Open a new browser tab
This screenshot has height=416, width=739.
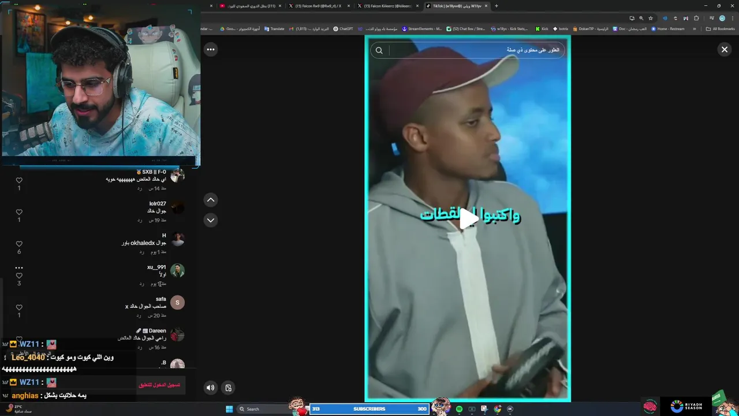[497, 6]
